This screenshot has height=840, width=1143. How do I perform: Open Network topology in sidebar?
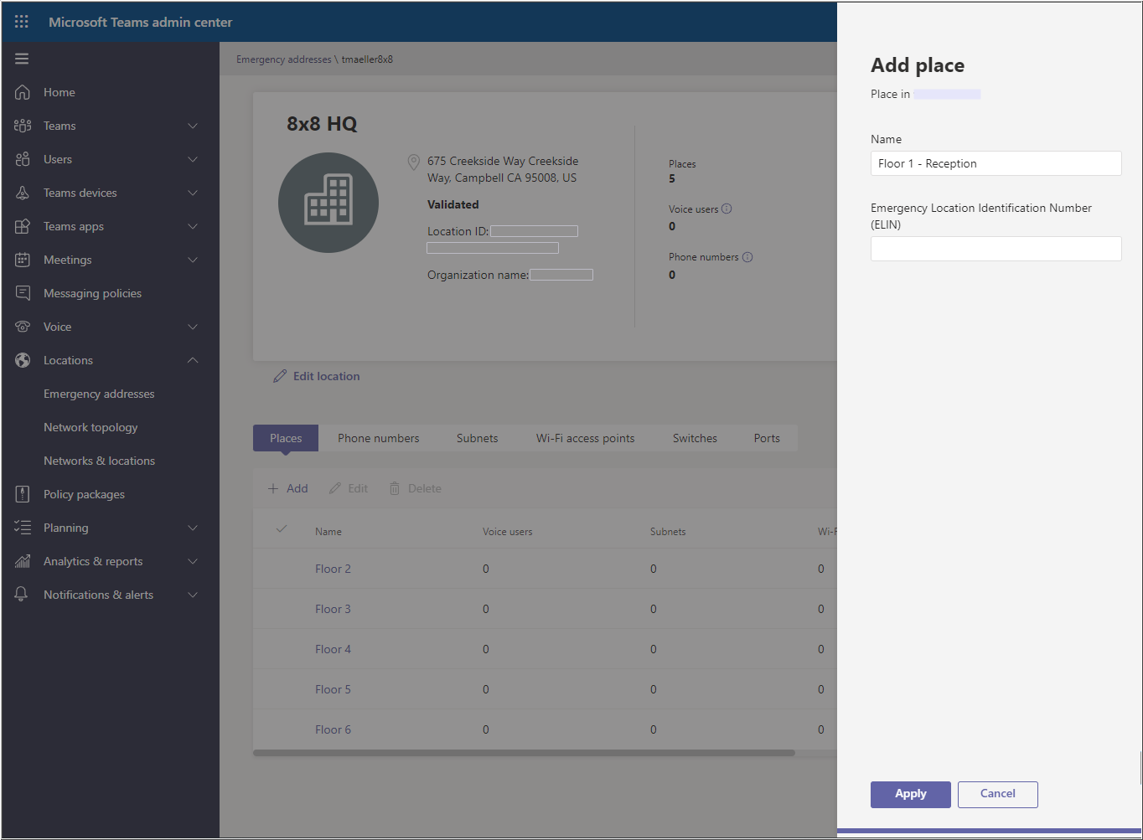pos(91,427)
